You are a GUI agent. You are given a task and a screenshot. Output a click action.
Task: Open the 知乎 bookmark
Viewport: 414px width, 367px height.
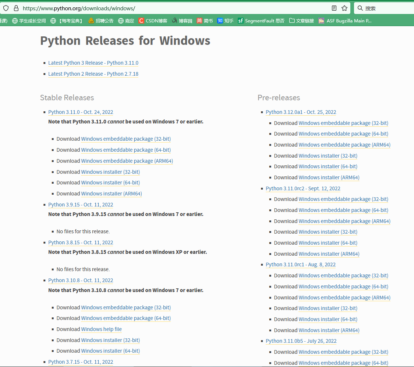[x=225, y=21]
